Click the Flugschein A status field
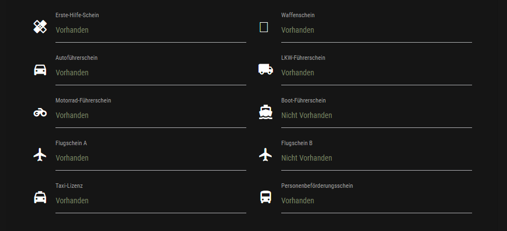 [x=150, y=158]
